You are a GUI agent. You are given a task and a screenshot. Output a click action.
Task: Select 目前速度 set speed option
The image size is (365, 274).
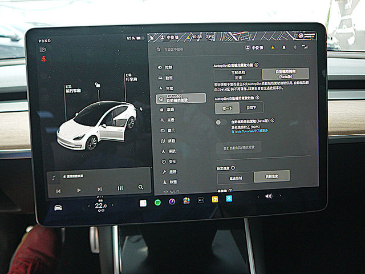pos(272,176)
